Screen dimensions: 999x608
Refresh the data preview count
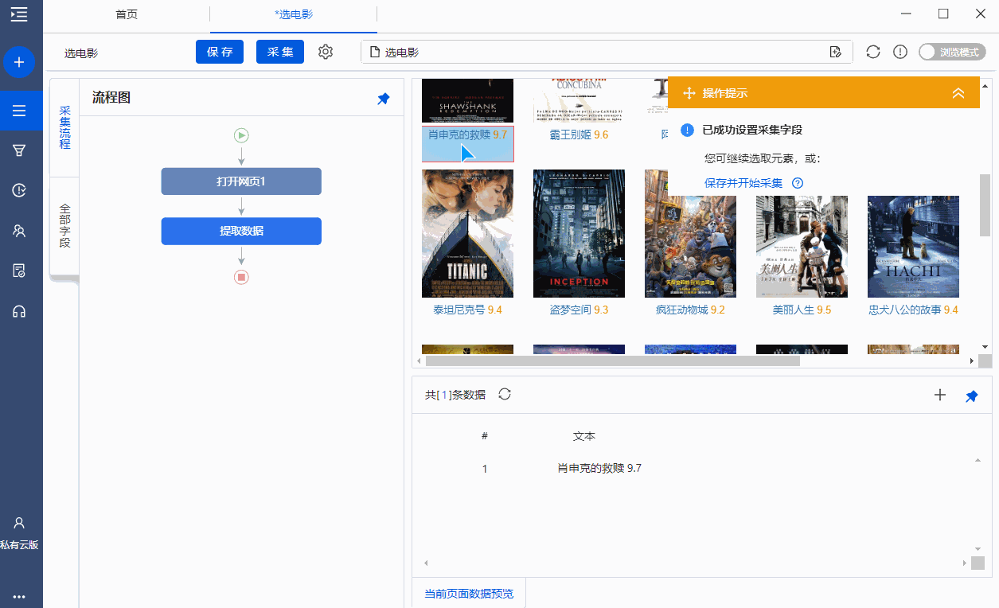pos(504,394)
